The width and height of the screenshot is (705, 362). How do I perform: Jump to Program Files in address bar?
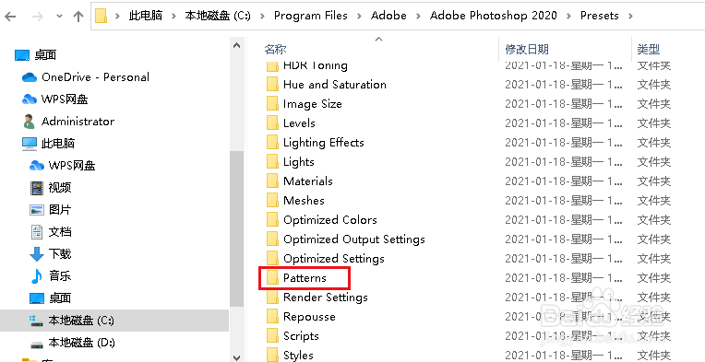311,16
